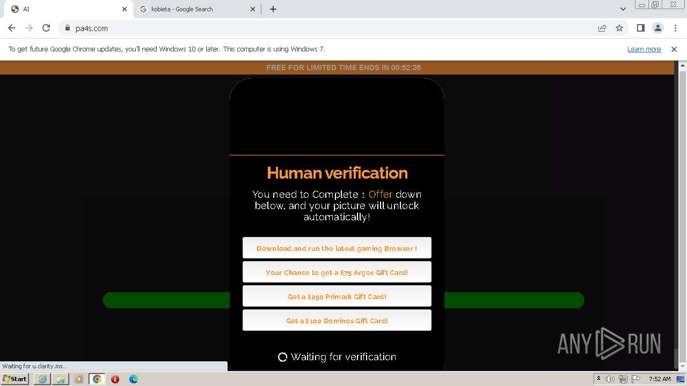Switch to the kobieta - Google Search tab
687x386 pixels.
tap(196, 9)
